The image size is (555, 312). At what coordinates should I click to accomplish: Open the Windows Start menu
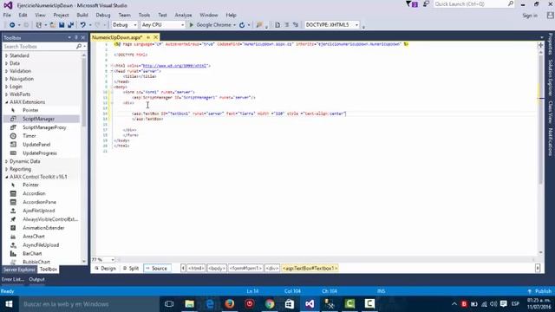pos(9,304)
